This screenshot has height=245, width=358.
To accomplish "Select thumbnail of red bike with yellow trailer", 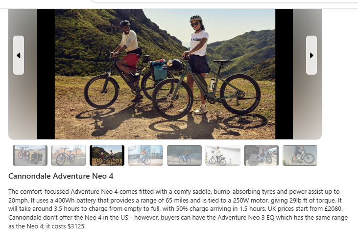I will point(30,155).
